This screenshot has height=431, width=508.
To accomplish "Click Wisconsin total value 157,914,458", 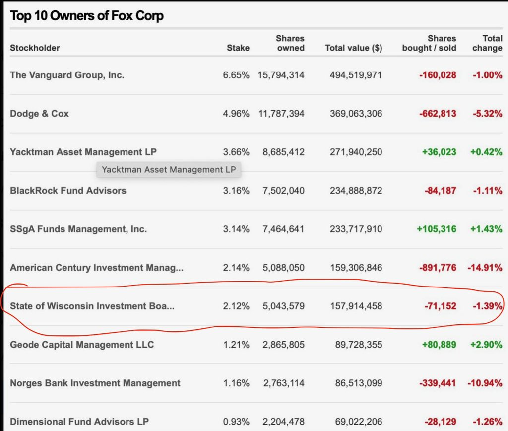I will [356, 306].
